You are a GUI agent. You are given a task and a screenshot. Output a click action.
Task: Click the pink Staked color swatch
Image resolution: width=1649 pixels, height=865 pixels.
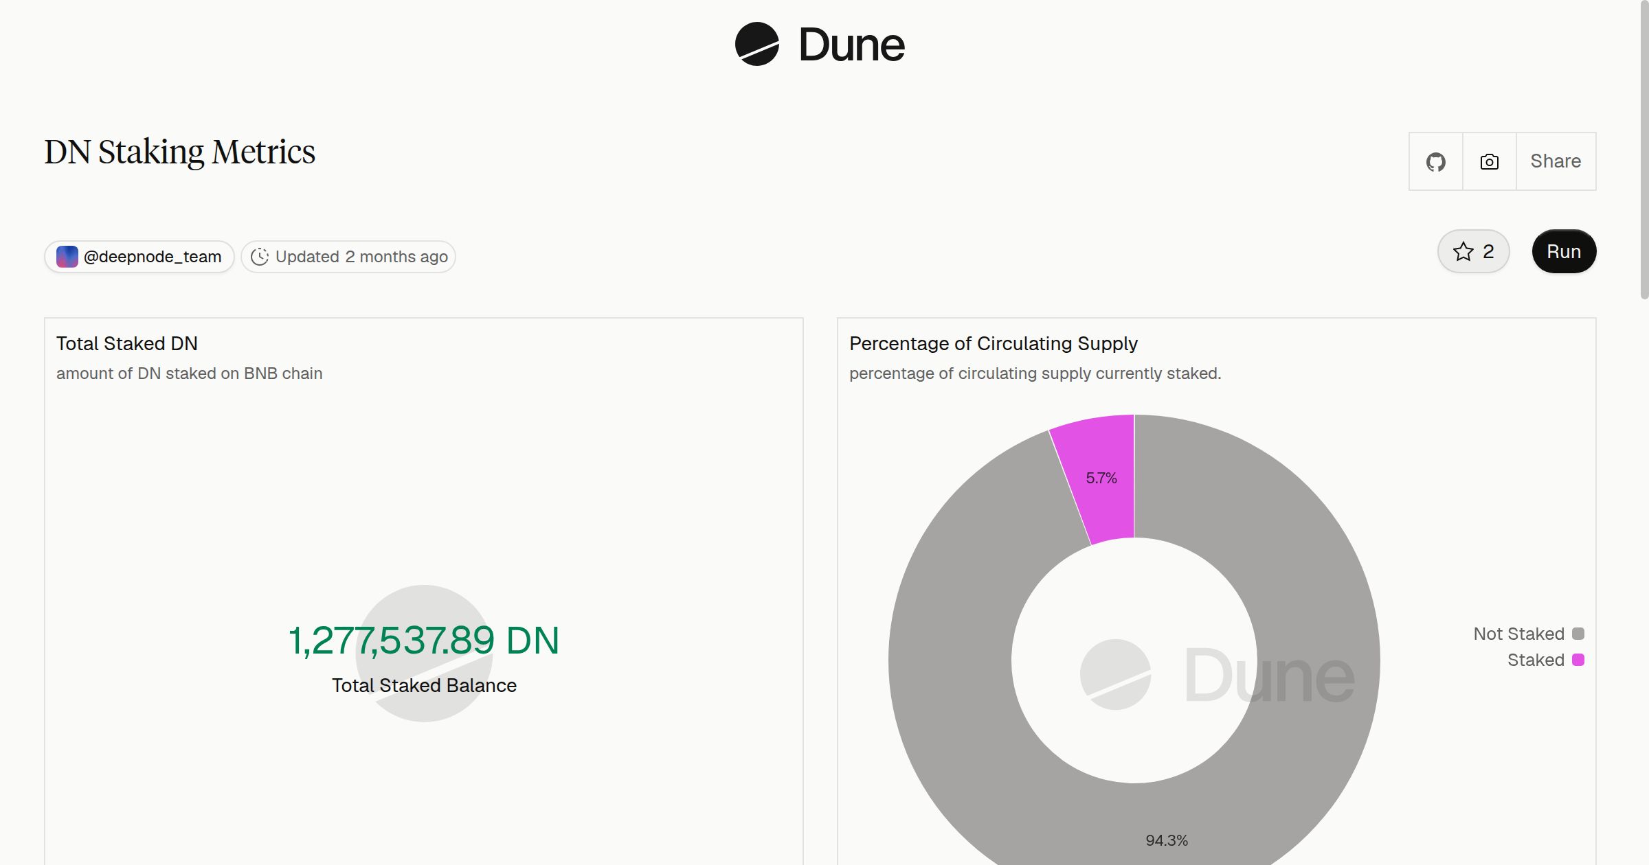click(x=1578, y=660)
